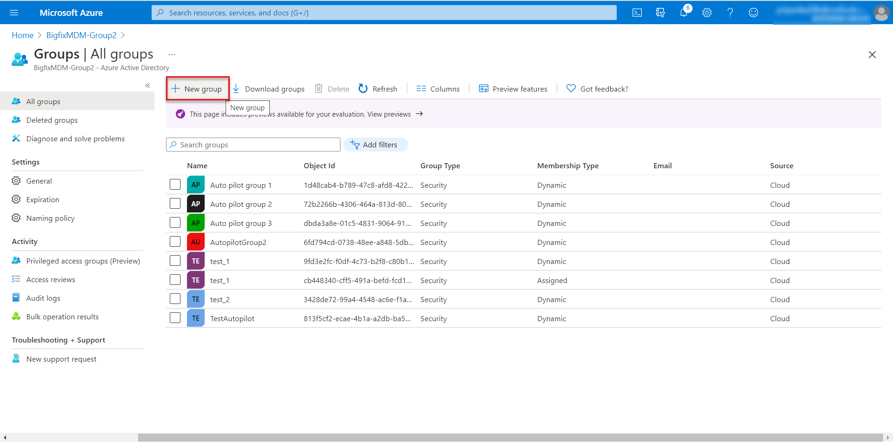Click the Source column header
893x442 pixels.
pos(781,165)
